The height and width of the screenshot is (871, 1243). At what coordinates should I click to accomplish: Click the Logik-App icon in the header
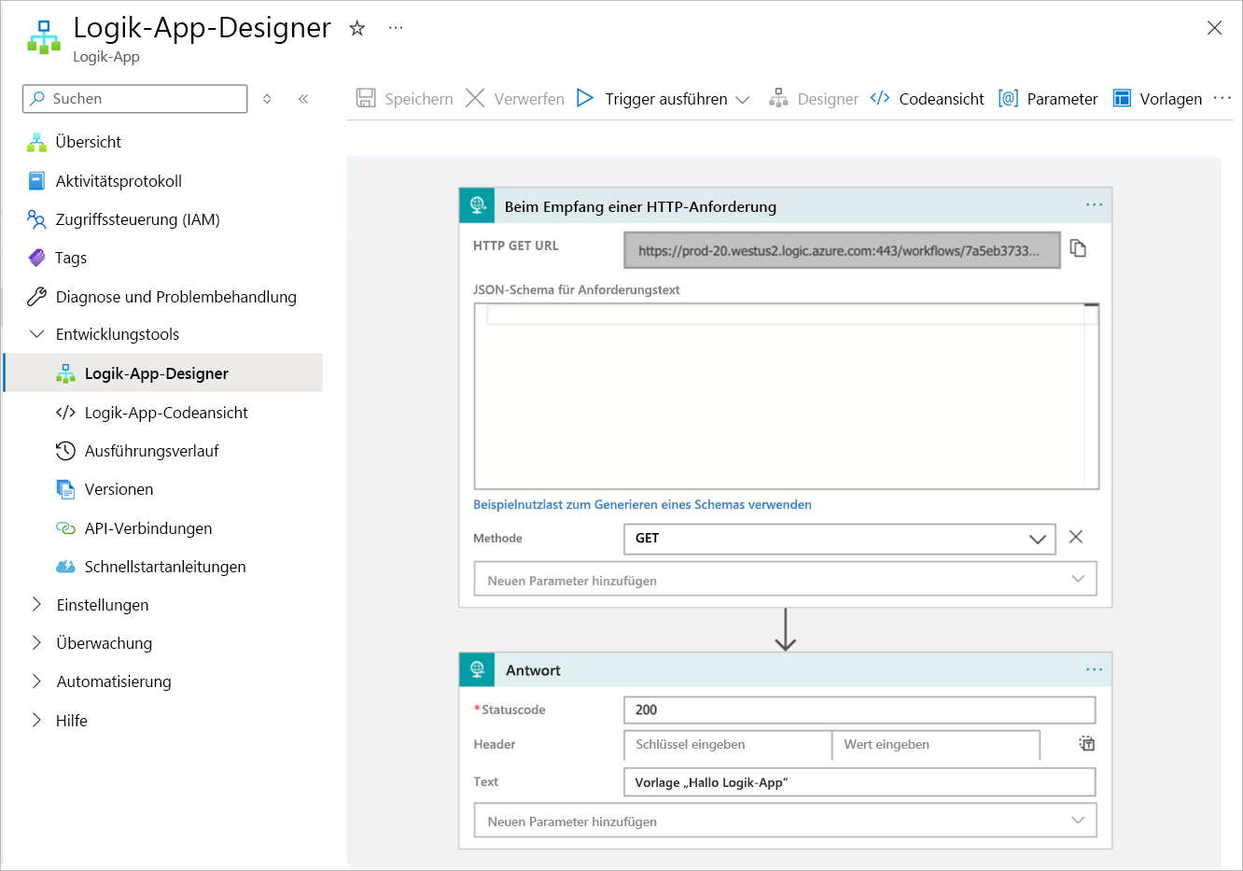point(44,37)
